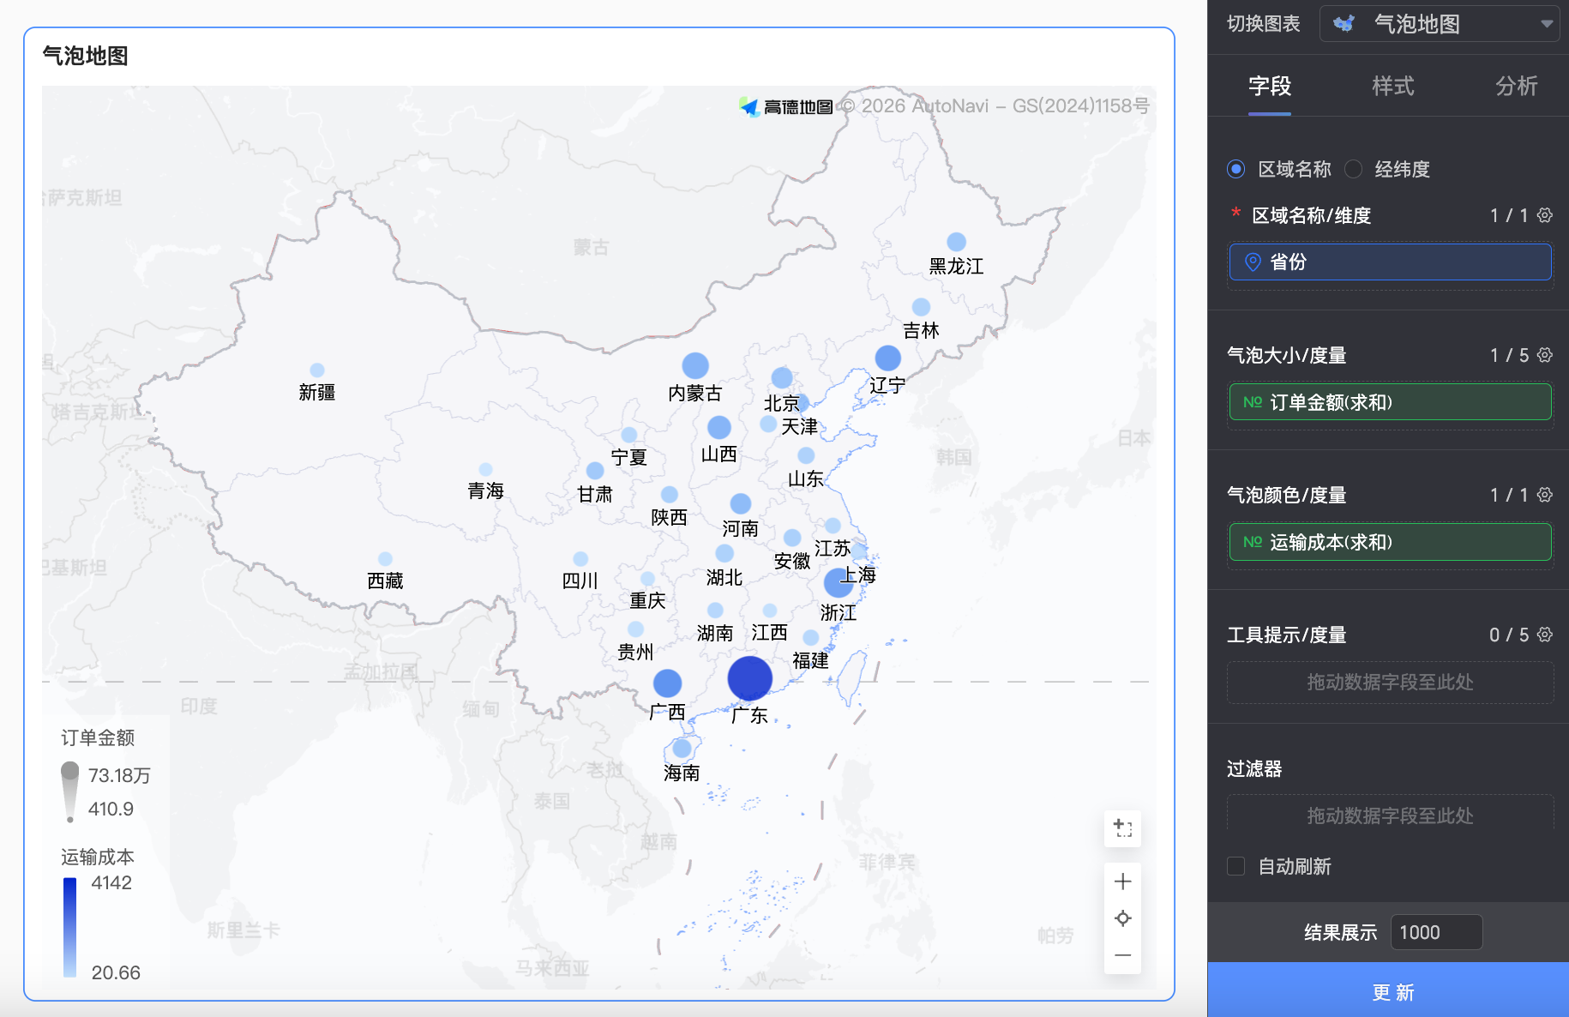Click the 新疆 bubble on the map
Image resolution: width=1569 pixels, height=1017 pixels.
point(317,370)
